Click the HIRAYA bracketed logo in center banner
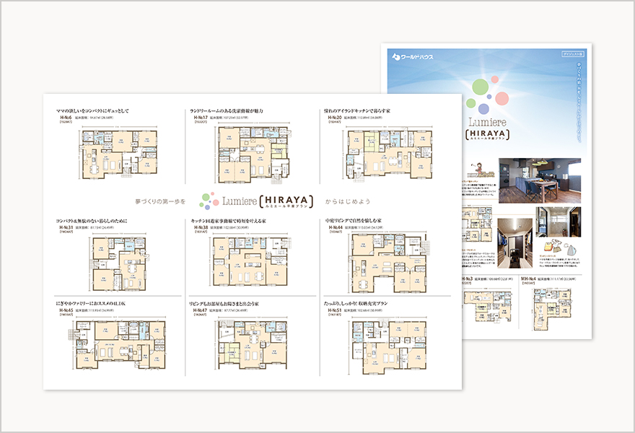The width and height of the screenshot is (635, 433). click(x=286, y=200)
